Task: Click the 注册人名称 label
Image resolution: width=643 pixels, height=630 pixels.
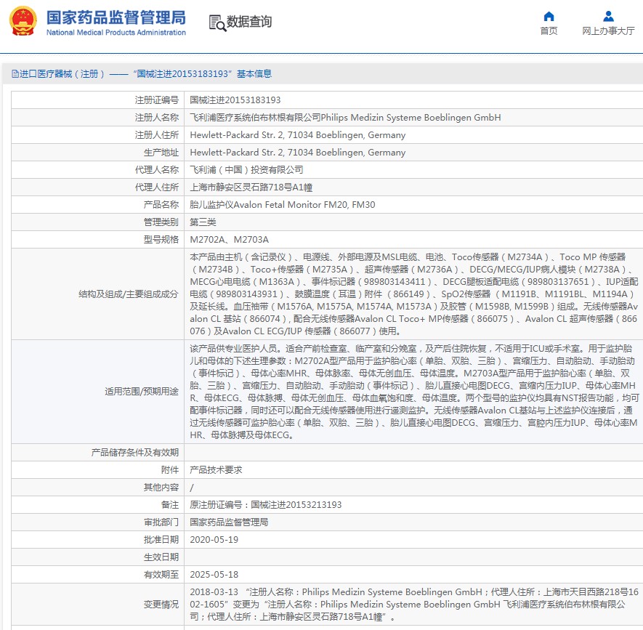Action: (x=157, y=118)
